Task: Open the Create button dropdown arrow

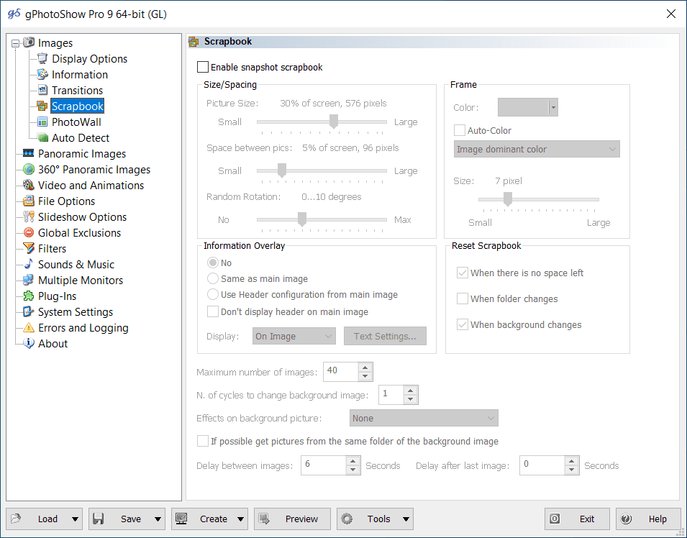Action: (x=240, y=519)
